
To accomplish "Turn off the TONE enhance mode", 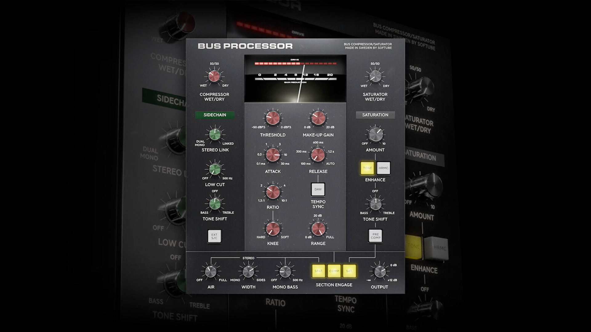I will click(367, 168).
